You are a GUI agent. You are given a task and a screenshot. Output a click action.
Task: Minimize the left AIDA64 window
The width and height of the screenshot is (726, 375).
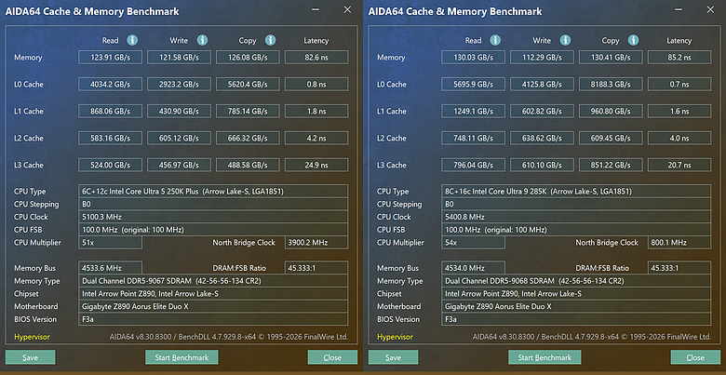click(x=316, y=9)
